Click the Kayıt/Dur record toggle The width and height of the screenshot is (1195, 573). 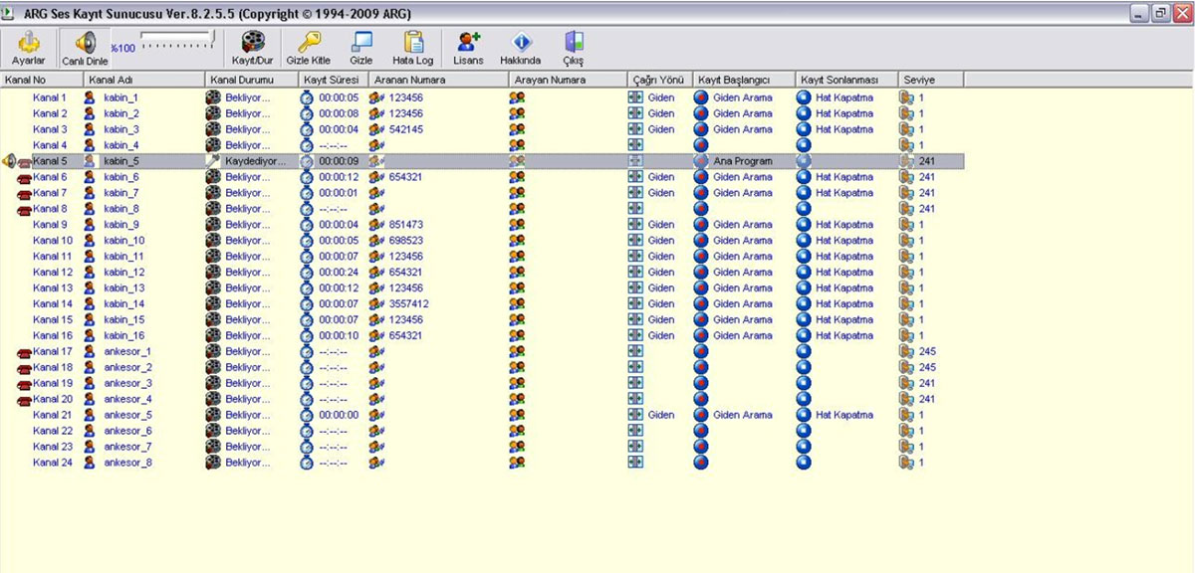(x=251, y=48)
